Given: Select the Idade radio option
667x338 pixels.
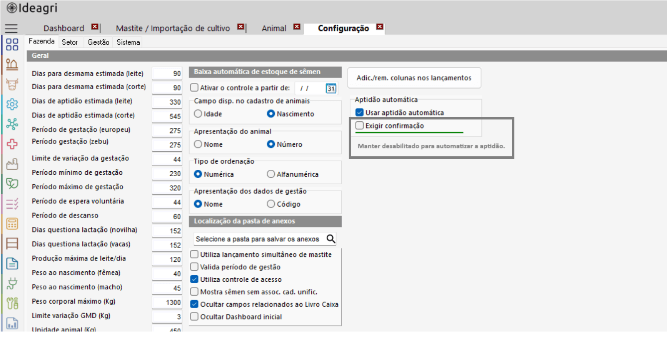Looking at the screenshot, I should point(198,114).
